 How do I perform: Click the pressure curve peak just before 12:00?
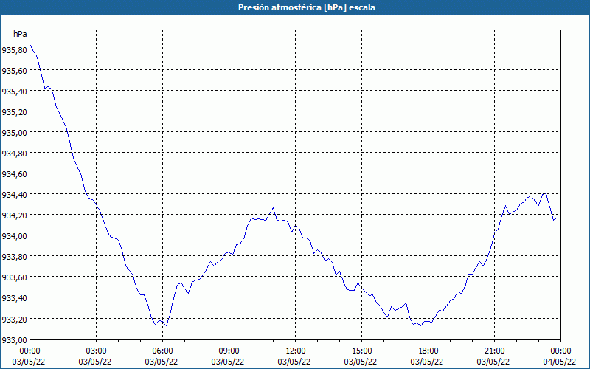coord(273,208)
